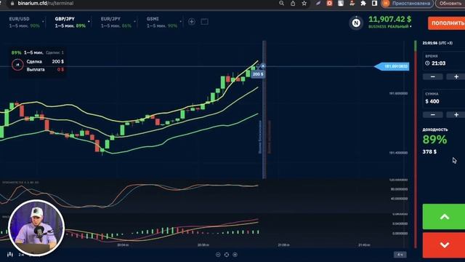Open the GBP/JPY tab dropdown arrow

[x=89, y=22]
